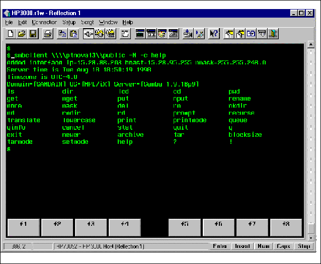Click the scroll up arrow of terminal
The height and width of the screenshot is (264, 321).
311,45
